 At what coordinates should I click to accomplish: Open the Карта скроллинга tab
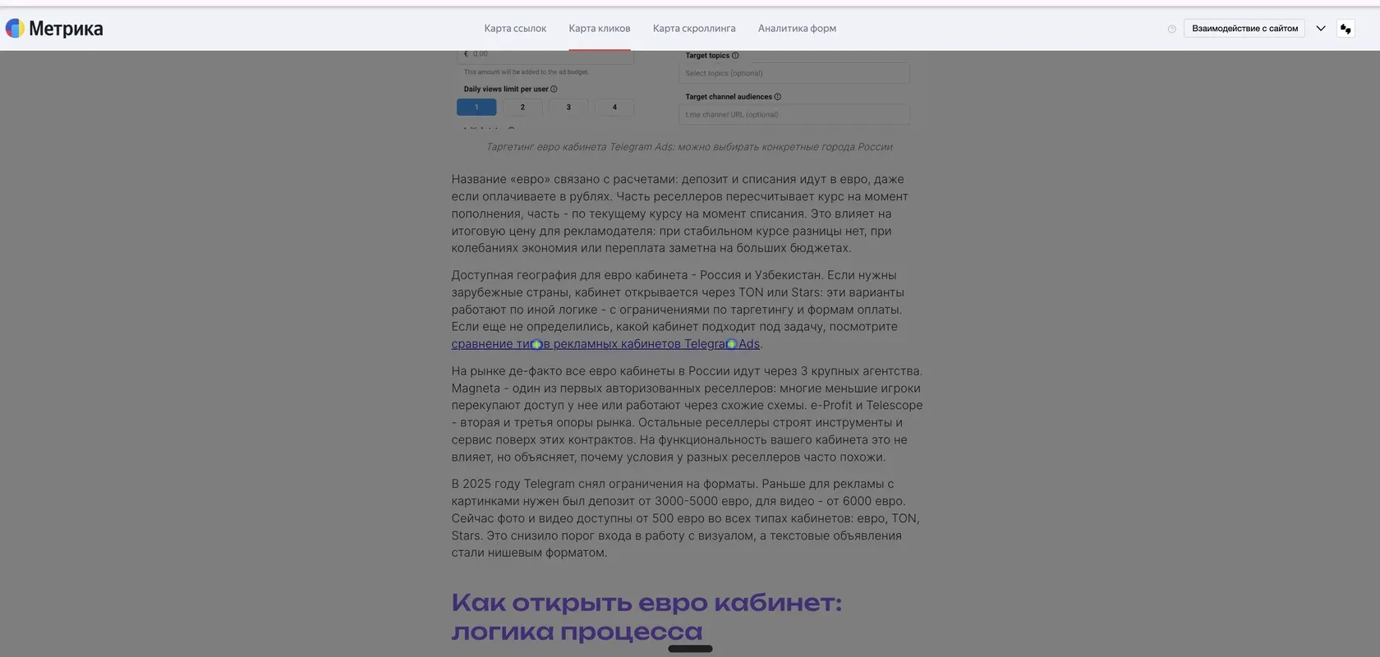[694, 29]
